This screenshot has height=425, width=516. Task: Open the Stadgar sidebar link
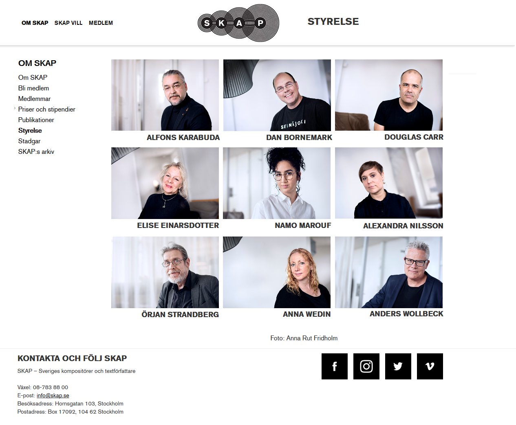(x=29, y=141)
